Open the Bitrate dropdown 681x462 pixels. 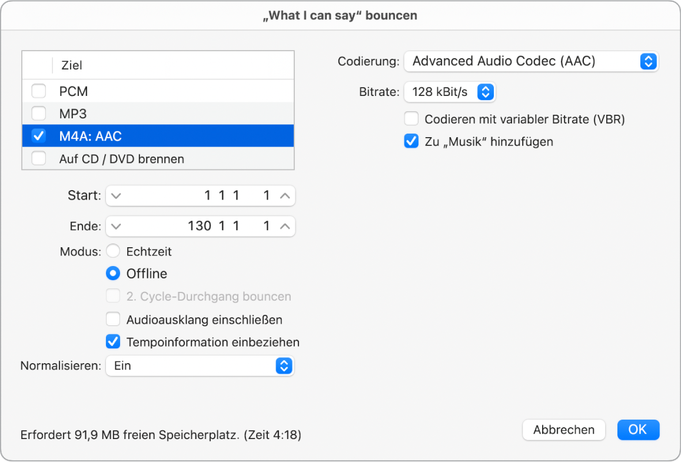pos(450,92)
